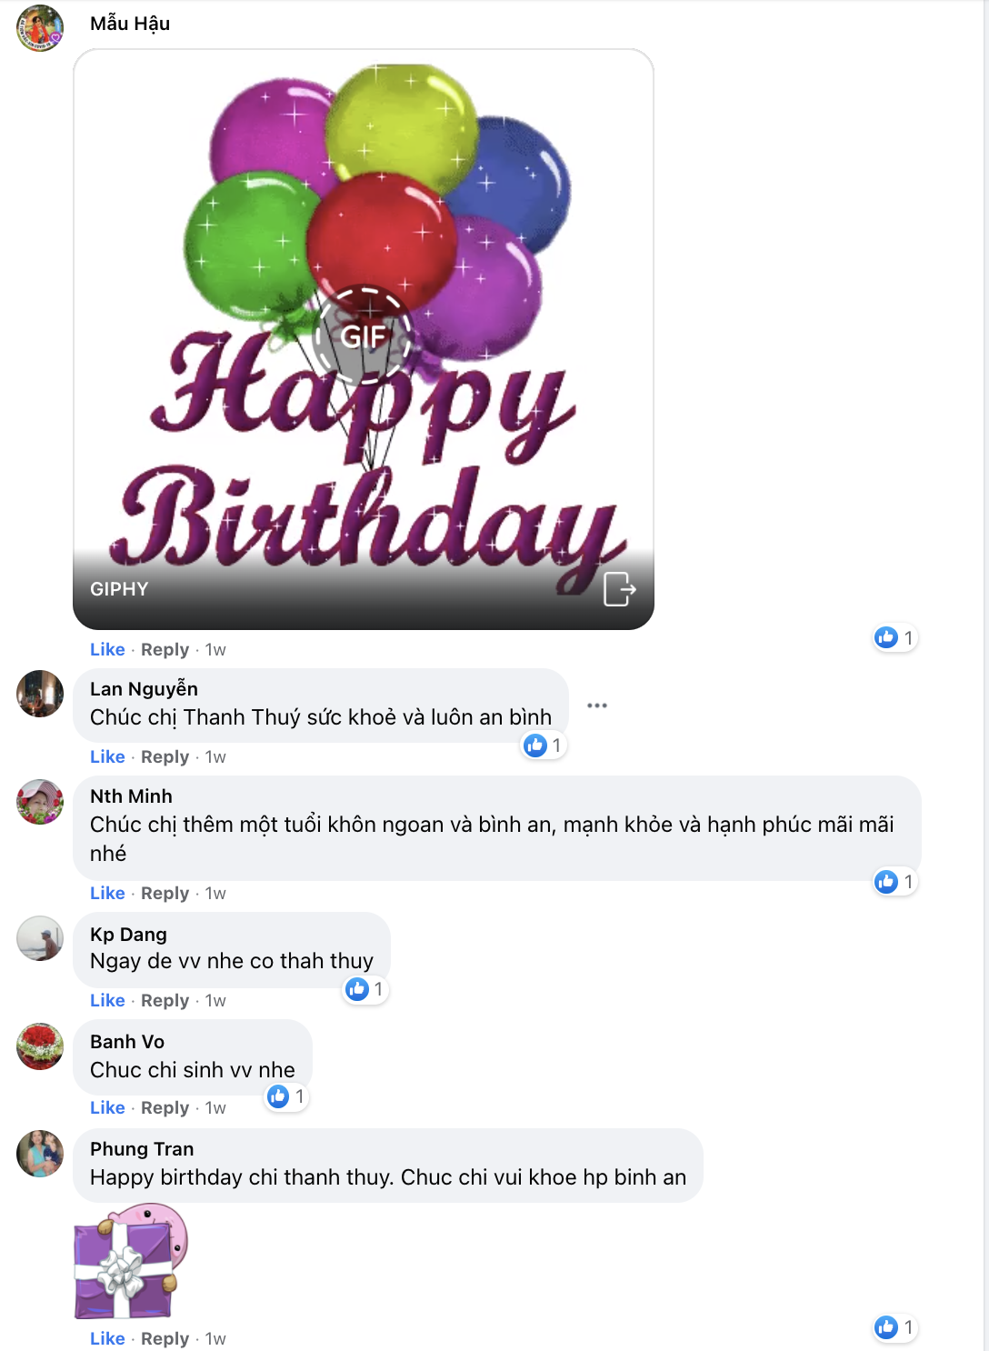Open Lan Nguyễn's profile picture
The image size is (989, 1351).
point(40,694)
